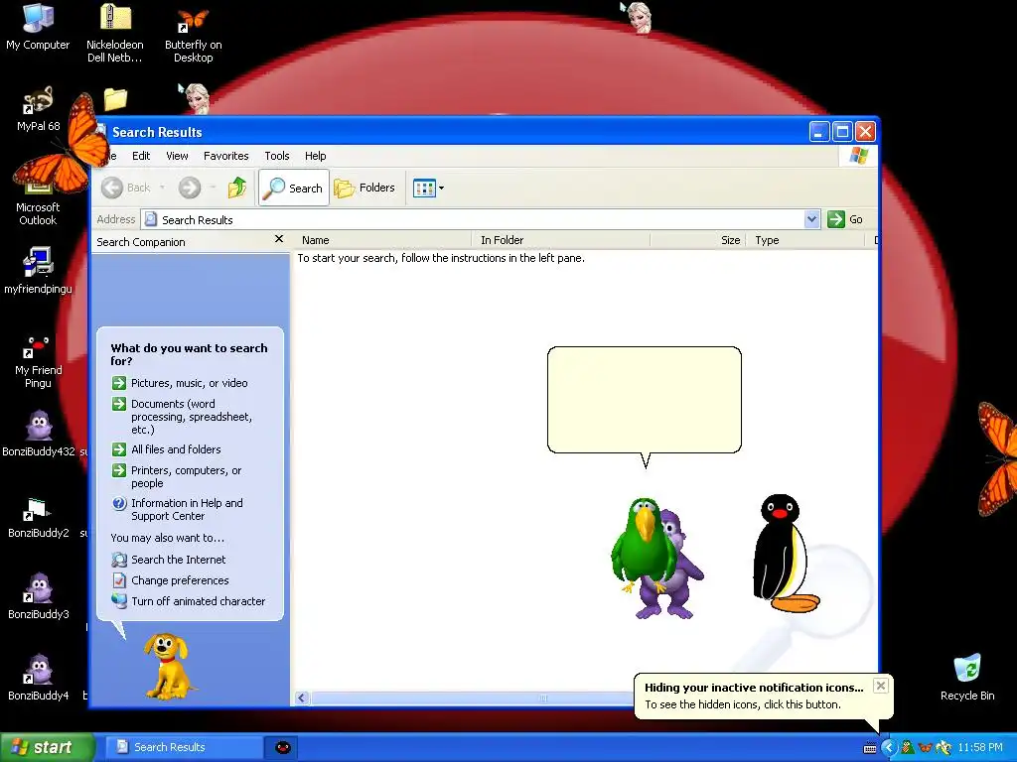1017x762 pixels.
Task: Click the keyboard tray icon
Action: click(x=870, y=748)
